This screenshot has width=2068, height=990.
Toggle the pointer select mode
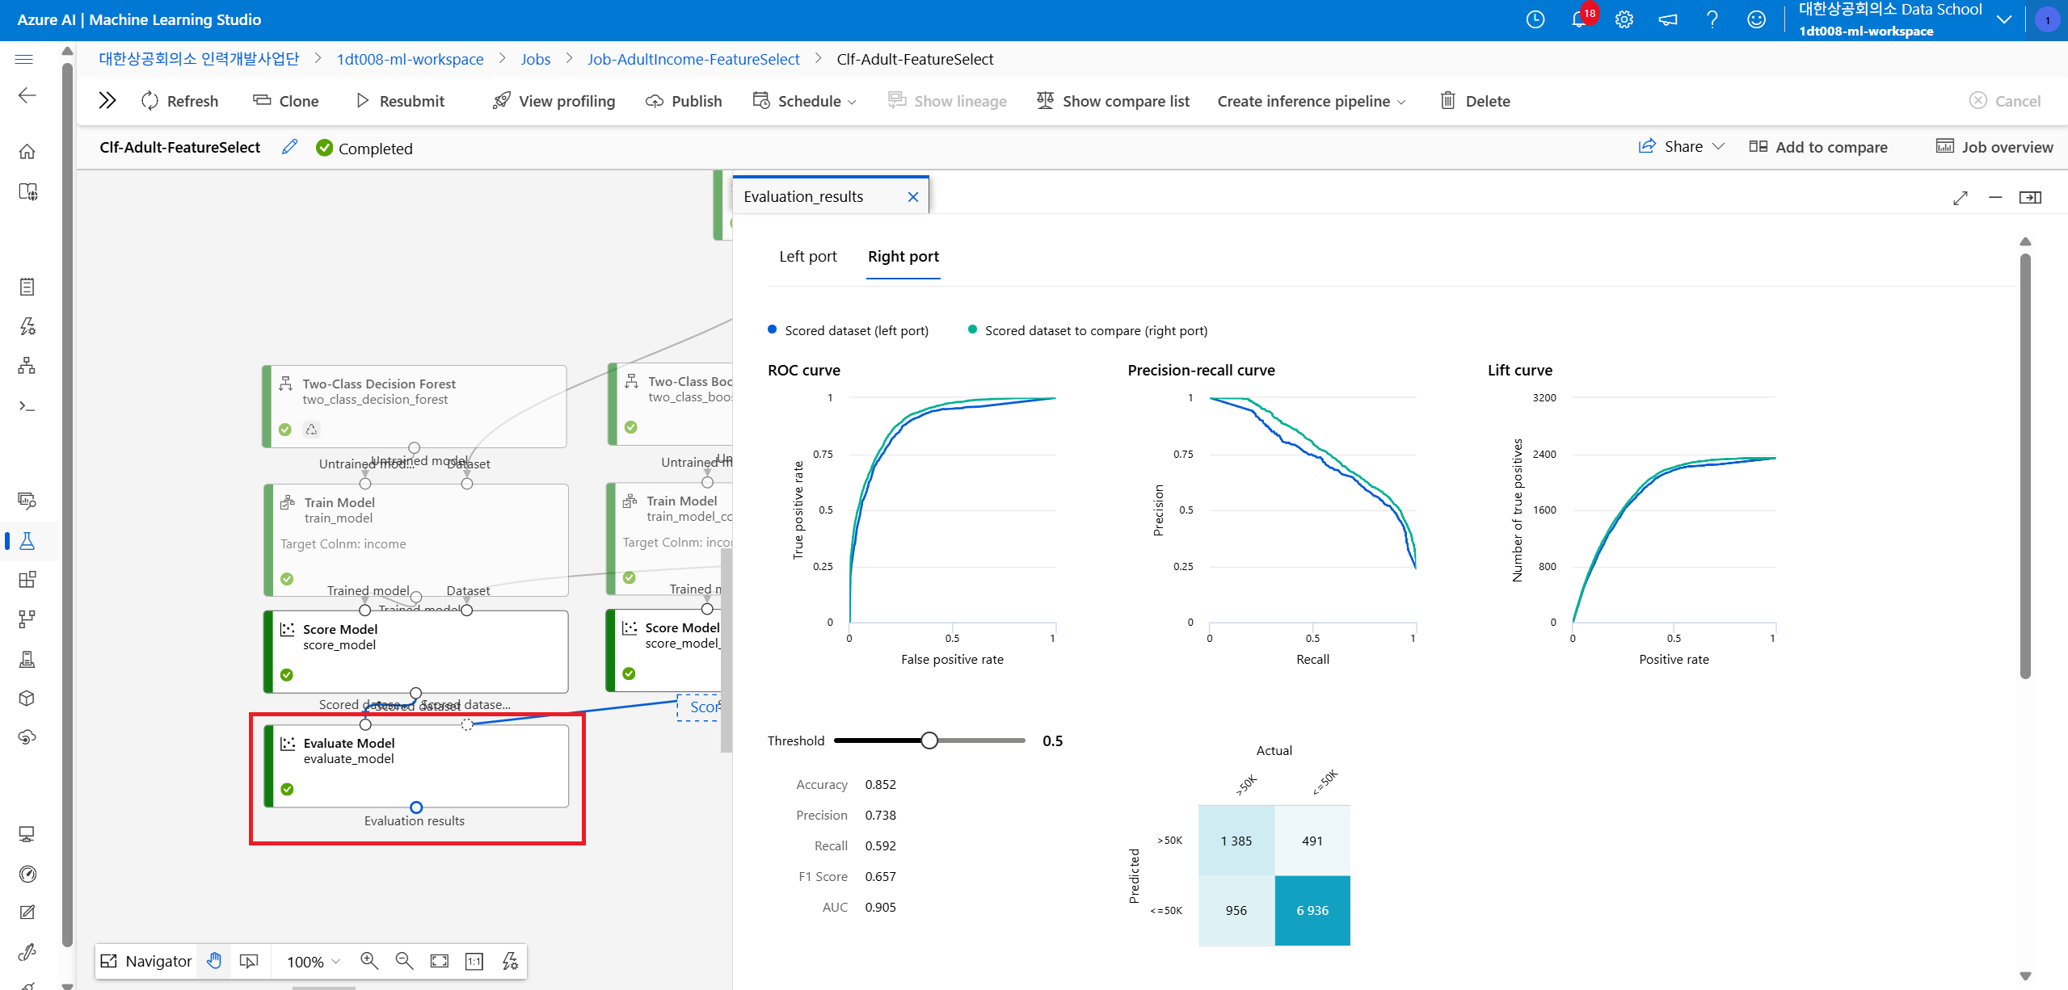click(x=249, y=961)
